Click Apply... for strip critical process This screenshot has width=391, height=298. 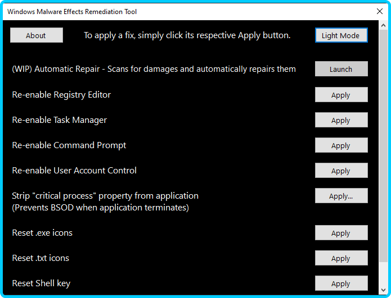pos(341,196)
